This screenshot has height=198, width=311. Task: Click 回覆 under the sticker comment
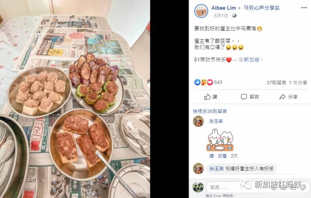coord(222,156)
